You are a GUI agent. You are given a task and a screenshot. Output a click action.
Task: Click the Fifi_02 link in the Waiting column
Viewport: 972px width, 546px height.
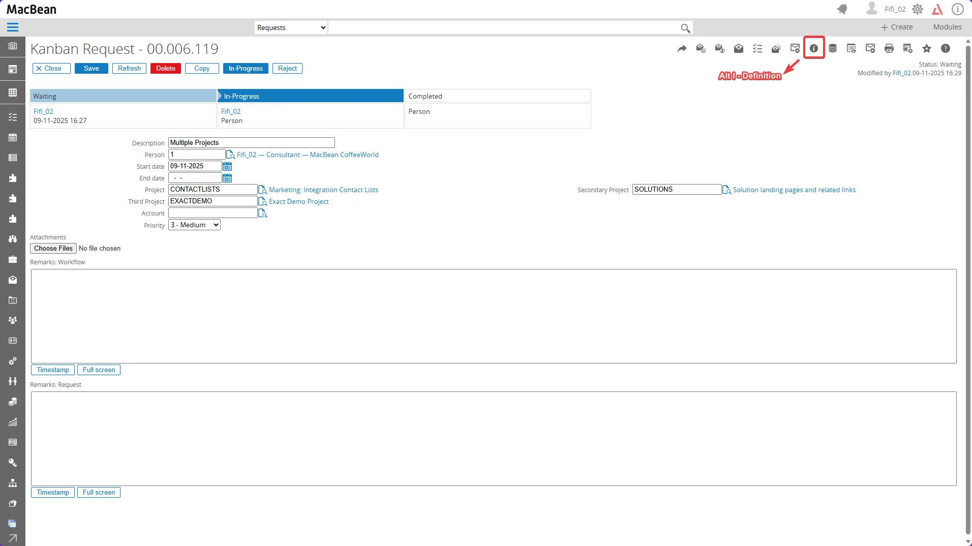click(x=43, y=111)
